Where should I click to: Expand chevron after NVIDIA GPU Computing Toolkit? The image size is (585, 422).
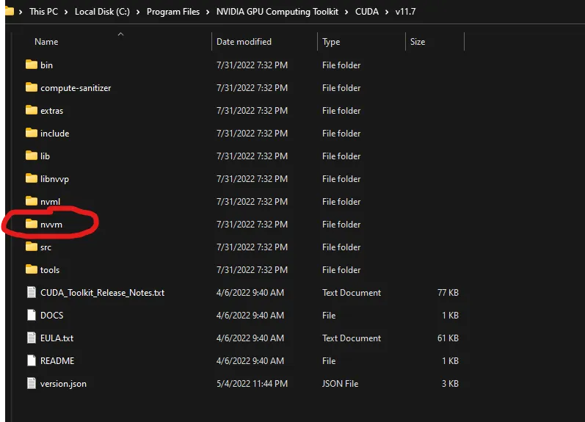346,12
